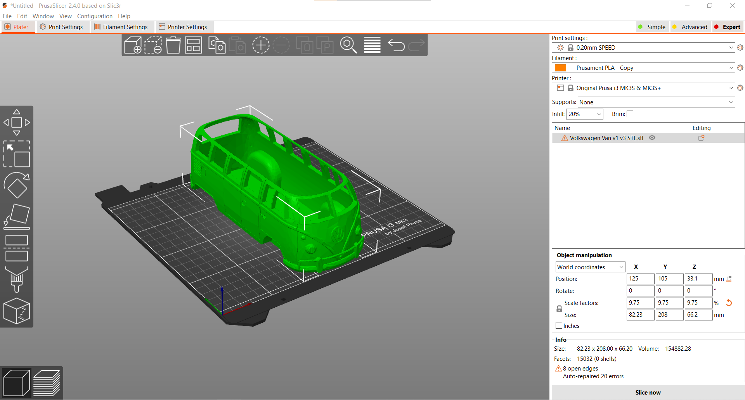Click the Rotate Z field
Screen dimensions: 745x400
pyautogui.click(x=698, y=291)
